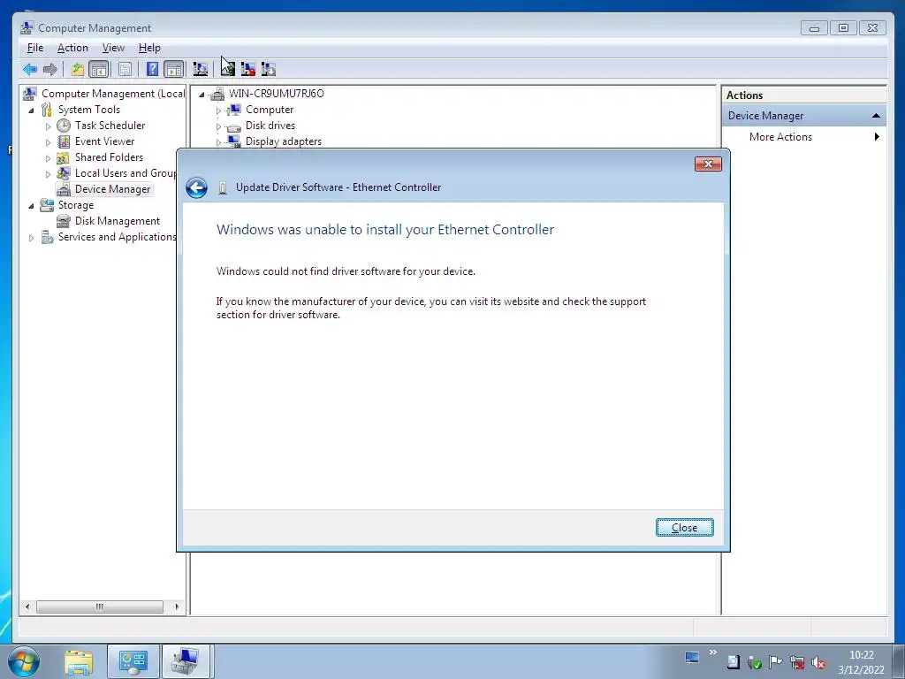Image resolution: width=905 pixels, height=679 pixels.
Task: Expand the Services and Applications node
Action: tap(31, 237)
